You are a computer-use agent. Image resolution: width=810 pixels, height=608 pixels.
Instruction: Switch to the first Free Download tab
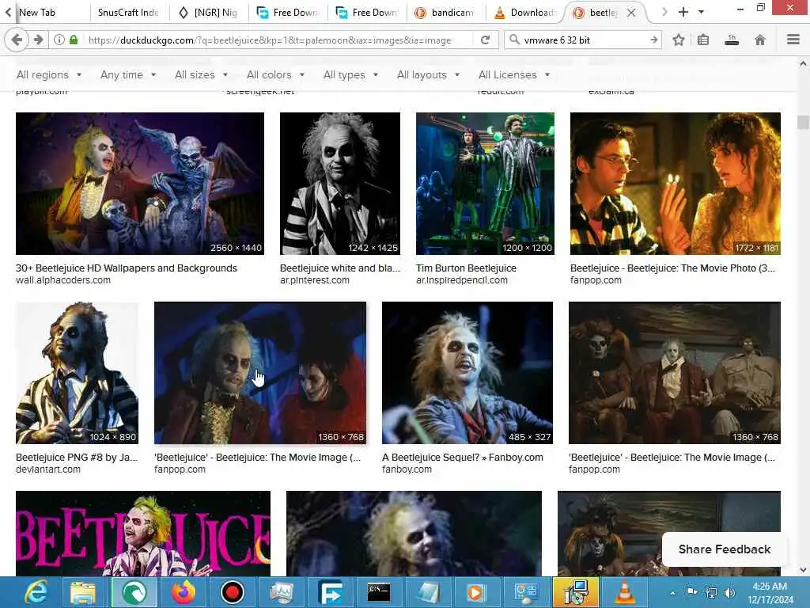[288, 13]
